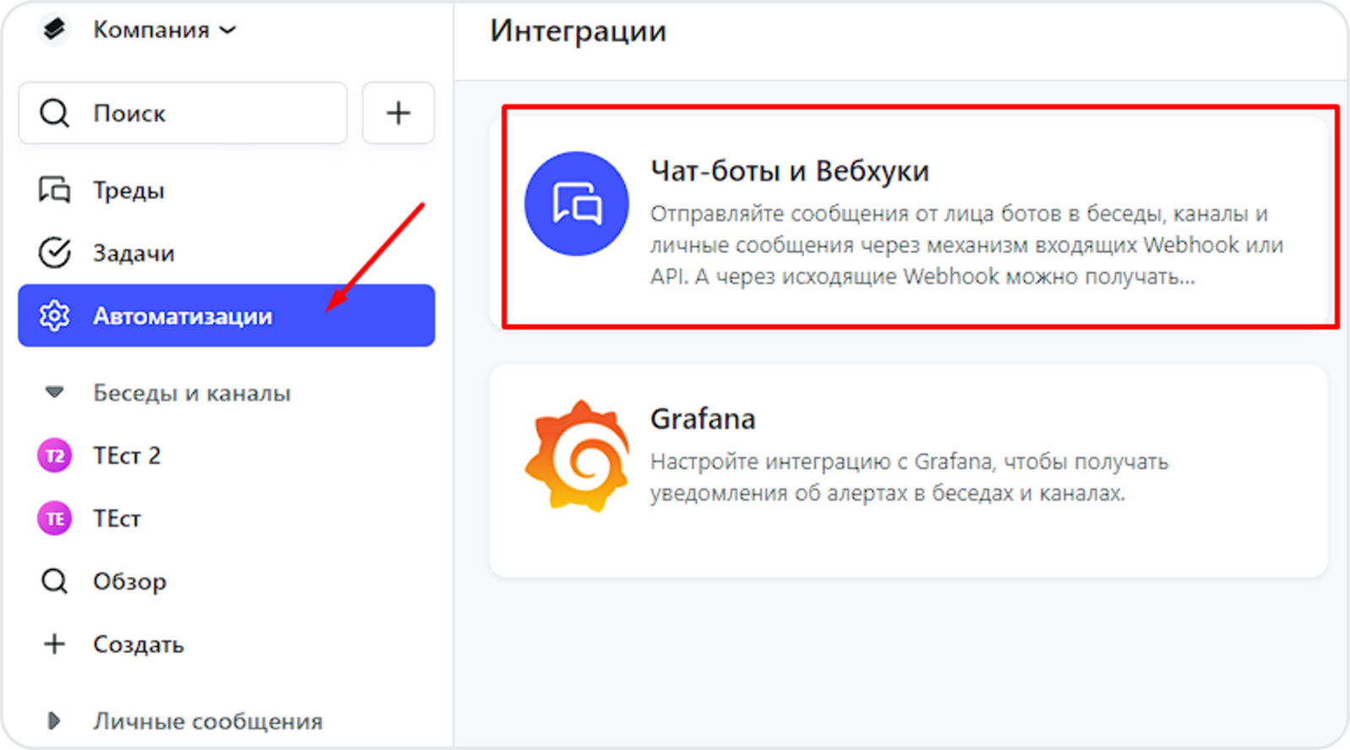Click the search magnifier icon
The height and width of the screenshot is (750, 1350).
click(x=55, y=113)
